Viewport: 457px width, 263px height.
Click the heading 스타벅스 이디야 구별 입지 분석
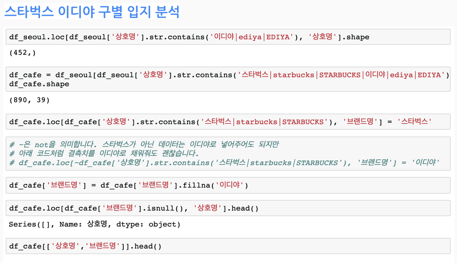click(92, 12)
